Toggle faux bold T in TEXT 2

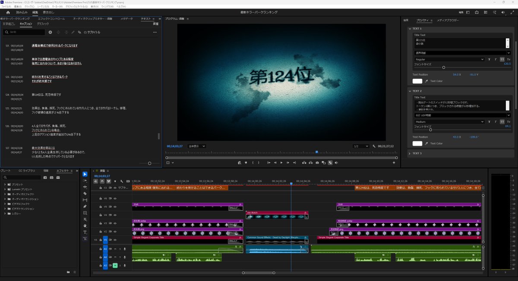pos(489,122)
